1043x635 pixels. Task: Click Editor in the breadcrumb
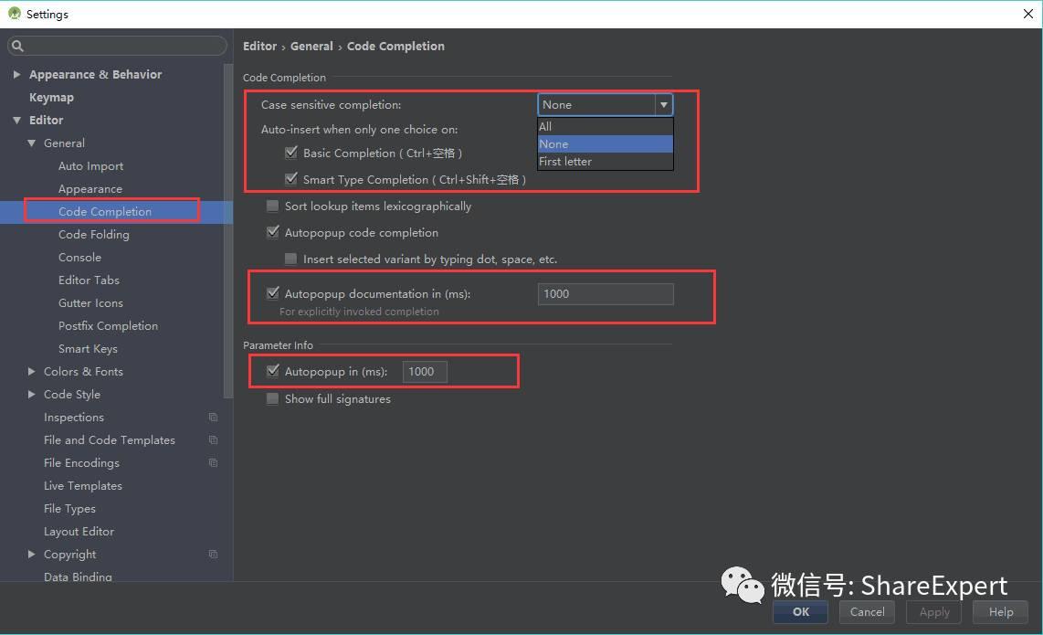tap(259, 46)
